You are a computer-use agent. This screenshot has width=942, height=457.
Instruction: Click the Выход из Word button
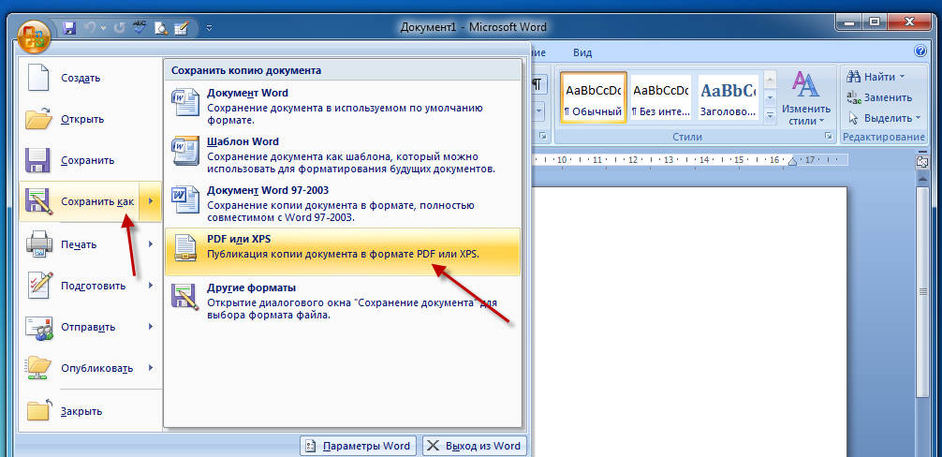[x=474, y=446]
